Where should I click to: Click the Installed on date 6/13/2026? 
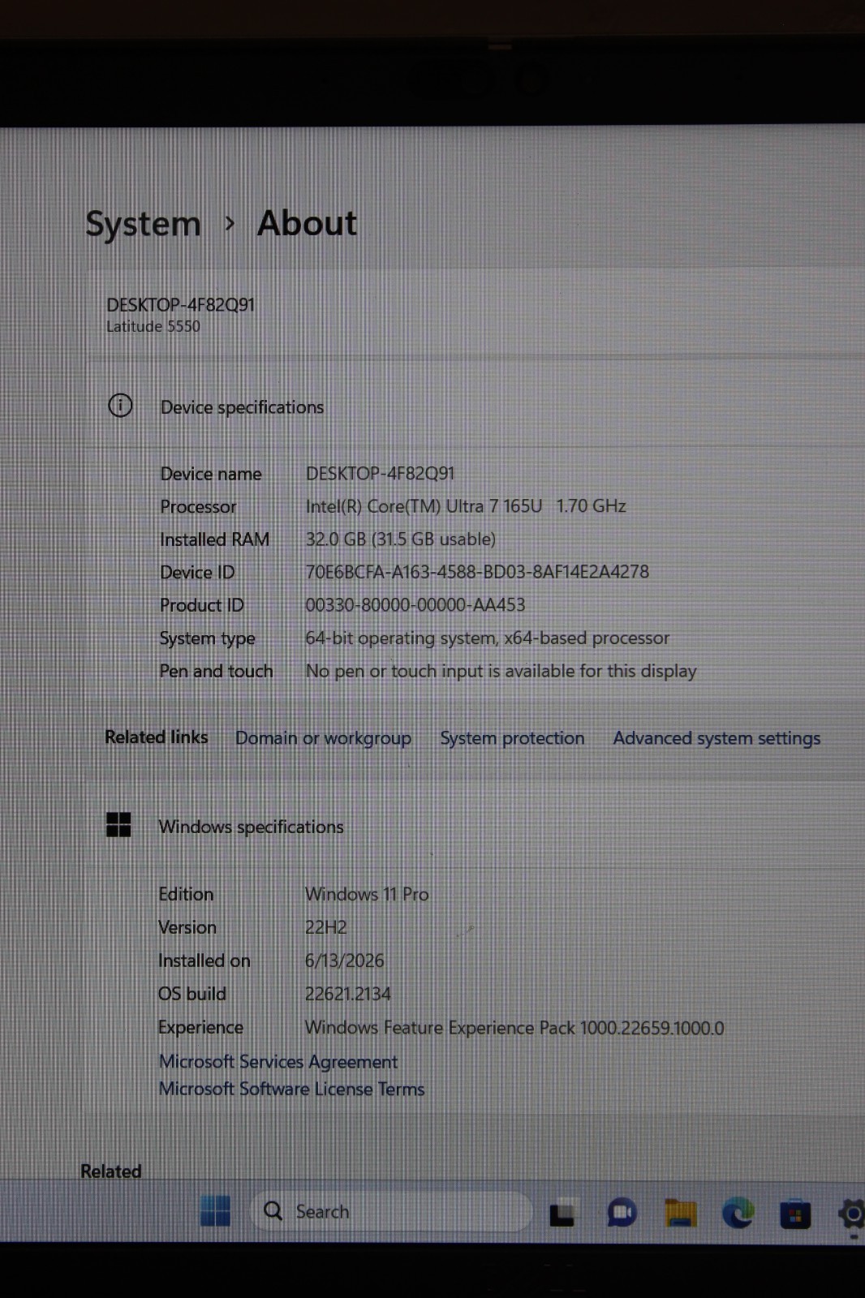pyautogui.click(x=344, y=961)
